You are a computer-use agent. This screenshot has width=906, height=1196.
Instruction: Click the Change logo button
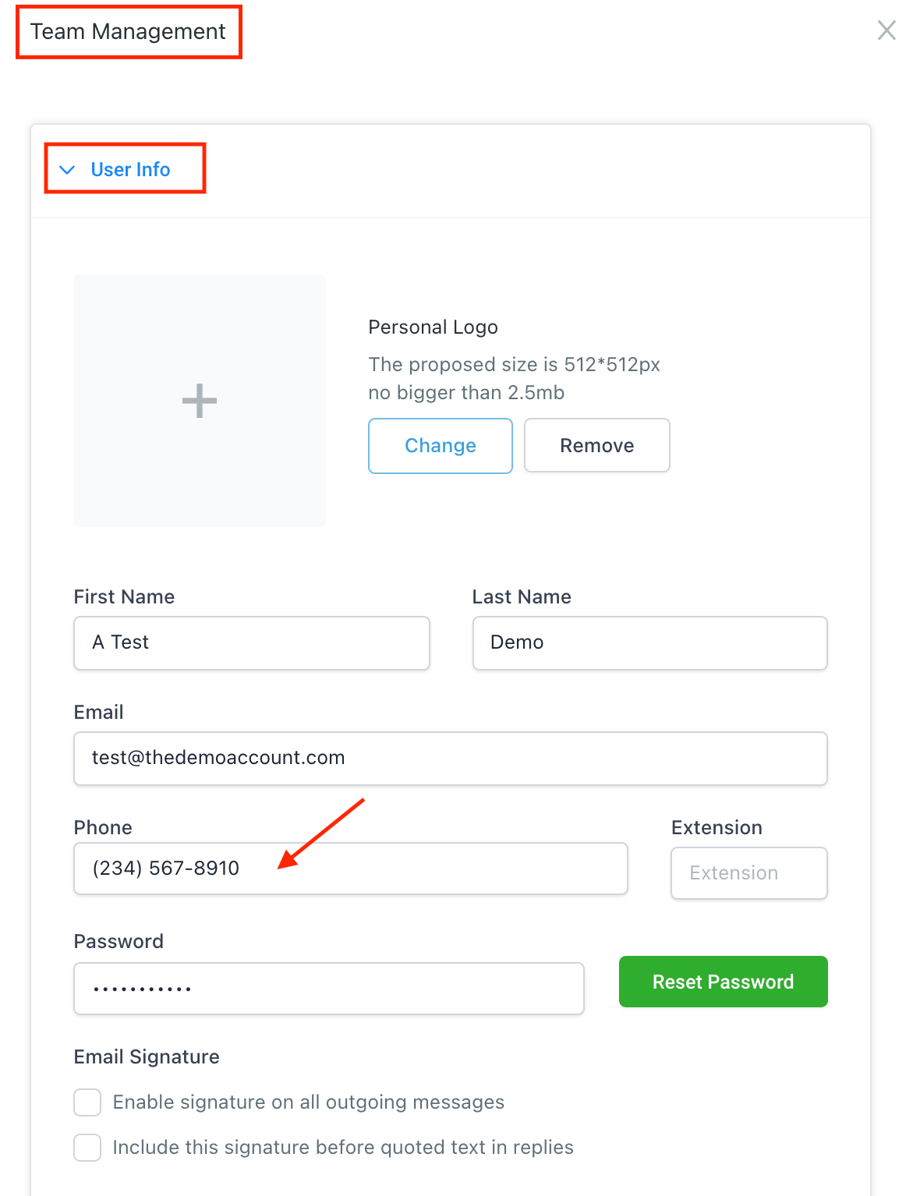click(440, 445)
